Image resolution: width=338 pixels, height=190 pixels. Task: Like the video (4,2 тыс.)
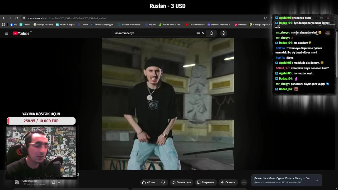coord(149,182)
